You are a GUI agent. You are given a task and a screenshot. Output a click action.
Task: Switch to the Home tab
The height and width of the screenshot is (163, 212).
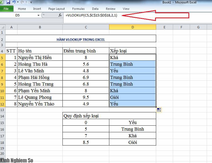coord(22,9)
